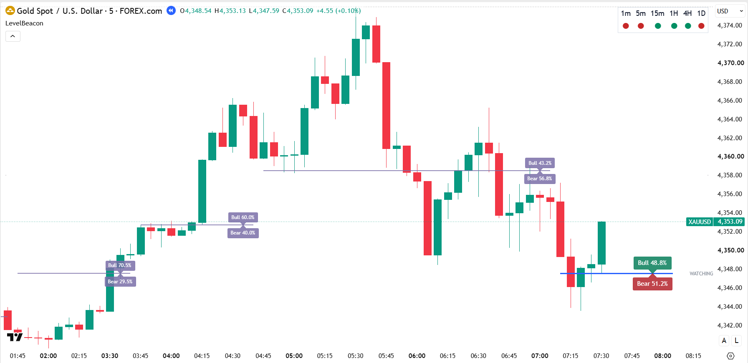The width and height of the screenshot is (748, 363).
Task: Collapse the indicator legend chevron
Action: point(13,36)
